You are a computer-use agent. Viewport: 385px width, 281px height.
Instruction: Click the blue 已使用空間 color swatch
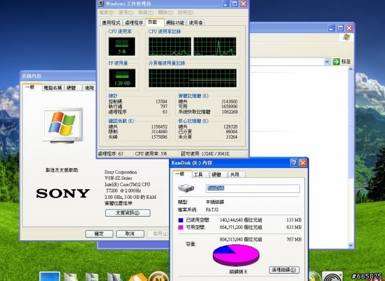[180, 220]
